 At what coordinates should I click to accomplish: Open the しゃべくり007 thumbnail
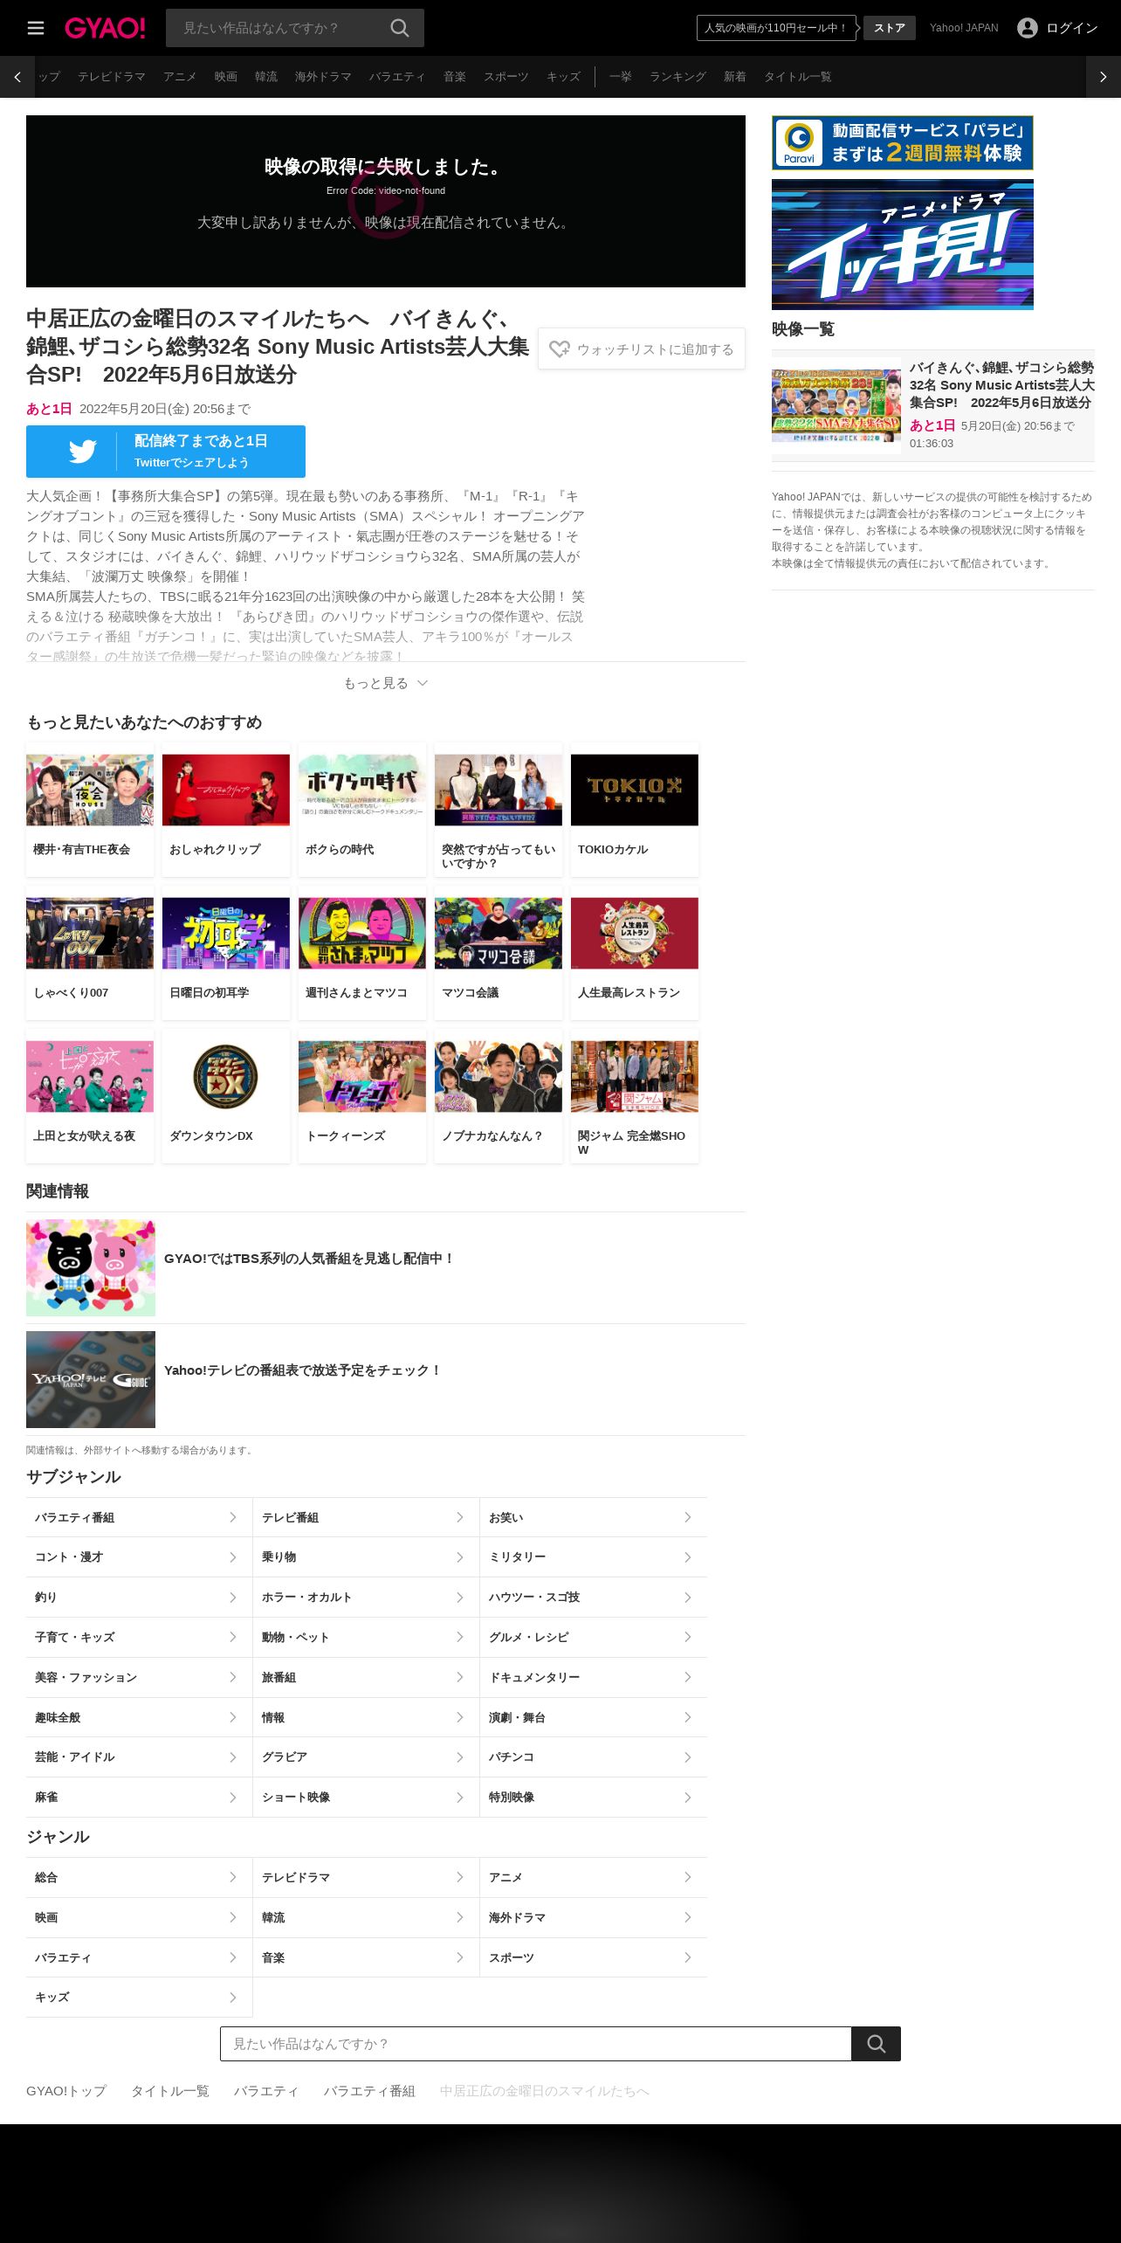point(90,933)
